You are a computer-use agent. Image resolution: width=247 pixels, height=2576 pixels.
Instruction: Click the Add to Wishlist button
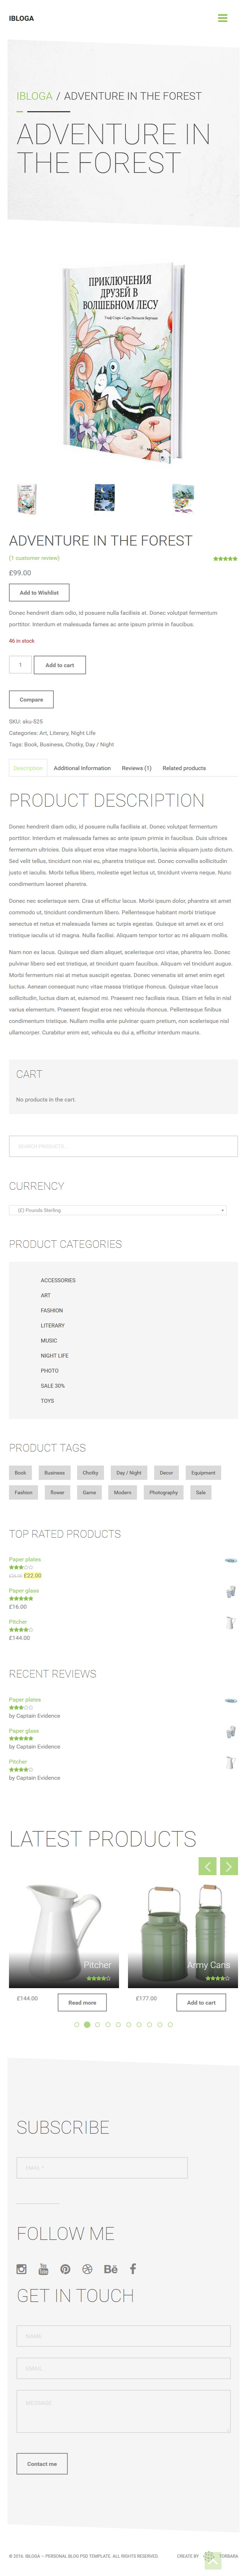coord(39,592)
